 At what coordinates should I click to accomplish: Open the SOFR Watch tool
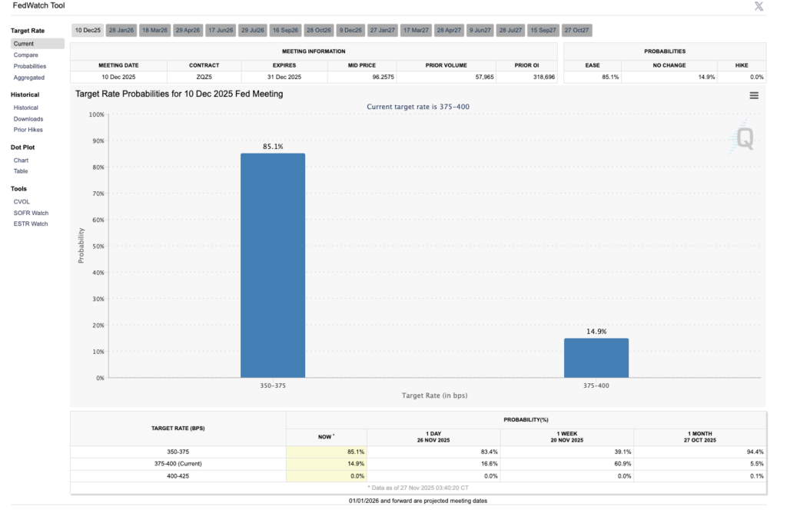tap(31, 213)
